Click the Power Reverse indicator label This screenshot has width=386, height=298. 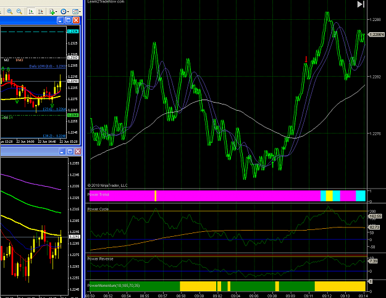click(100, 259)
